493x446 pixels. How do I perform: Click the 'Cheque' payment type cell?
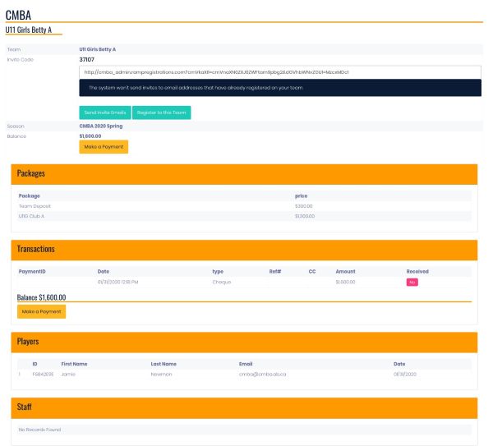(x=222, y=283)
